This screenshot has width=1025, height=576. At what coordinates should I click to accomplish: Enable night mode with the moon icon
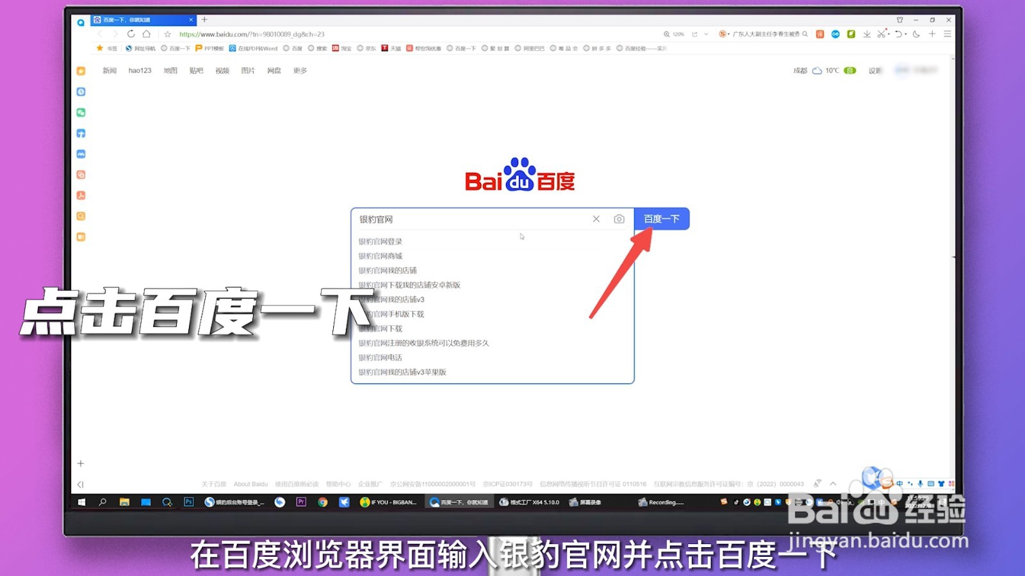click(916, 34)
